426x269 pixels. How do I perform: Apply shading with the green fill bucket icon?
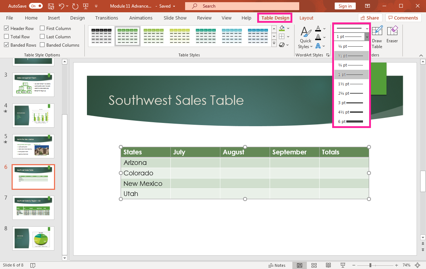click(x=282, y=28)
